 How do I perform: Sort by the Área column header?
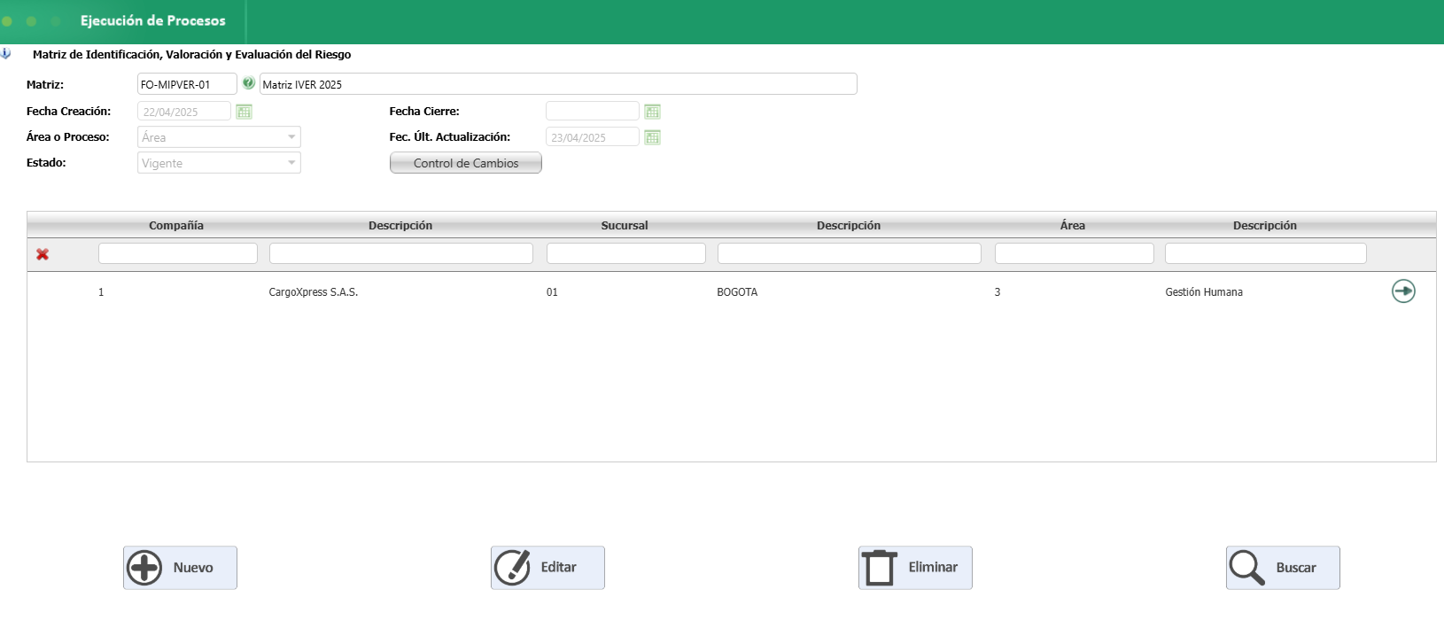[x=1073, y=225]
